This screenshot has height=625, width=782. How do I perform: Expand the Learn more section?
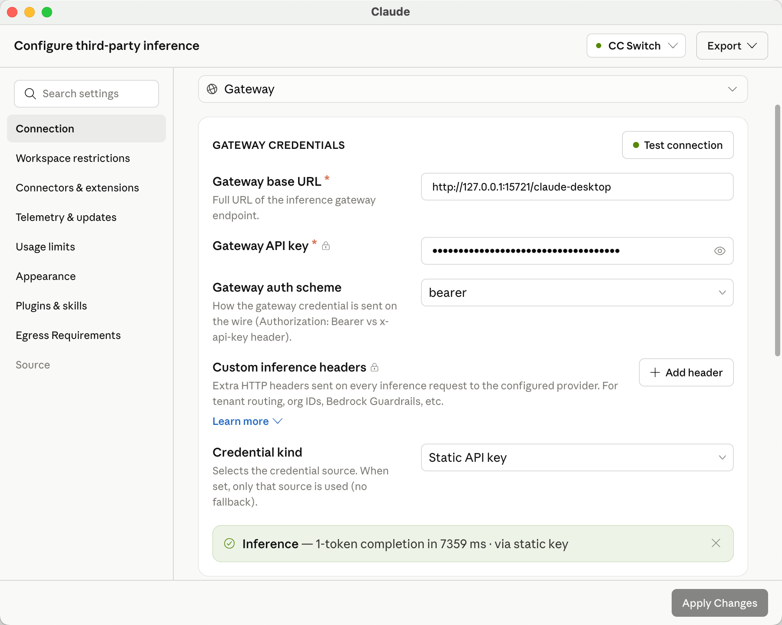(x=248, y=421)
